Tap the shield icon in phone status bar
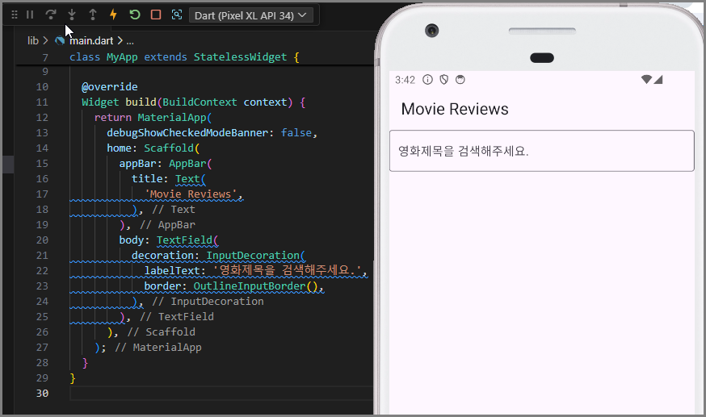706x417 pixels. tap(444, 80)
